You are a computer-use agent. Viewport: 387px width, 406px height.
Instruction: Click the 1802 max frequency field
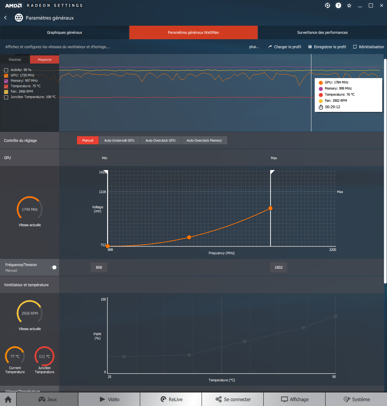[279, 267]
